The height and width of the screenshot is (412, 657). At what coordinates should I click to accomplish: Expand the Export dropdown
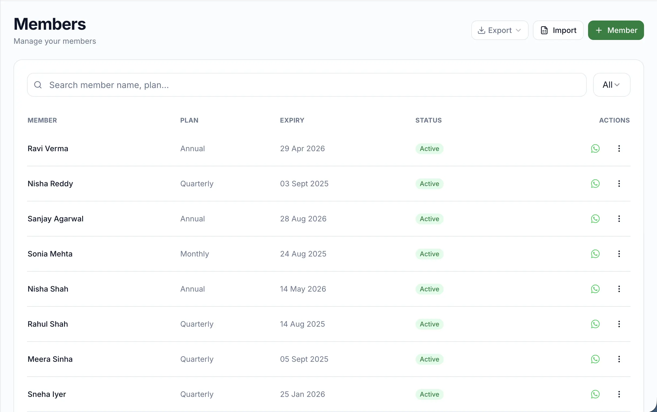[500, 30]
